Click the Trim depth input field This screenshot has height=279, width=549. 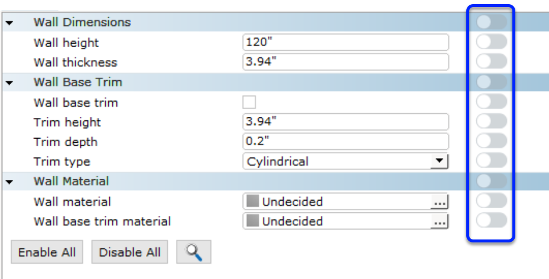coord(346,141)
